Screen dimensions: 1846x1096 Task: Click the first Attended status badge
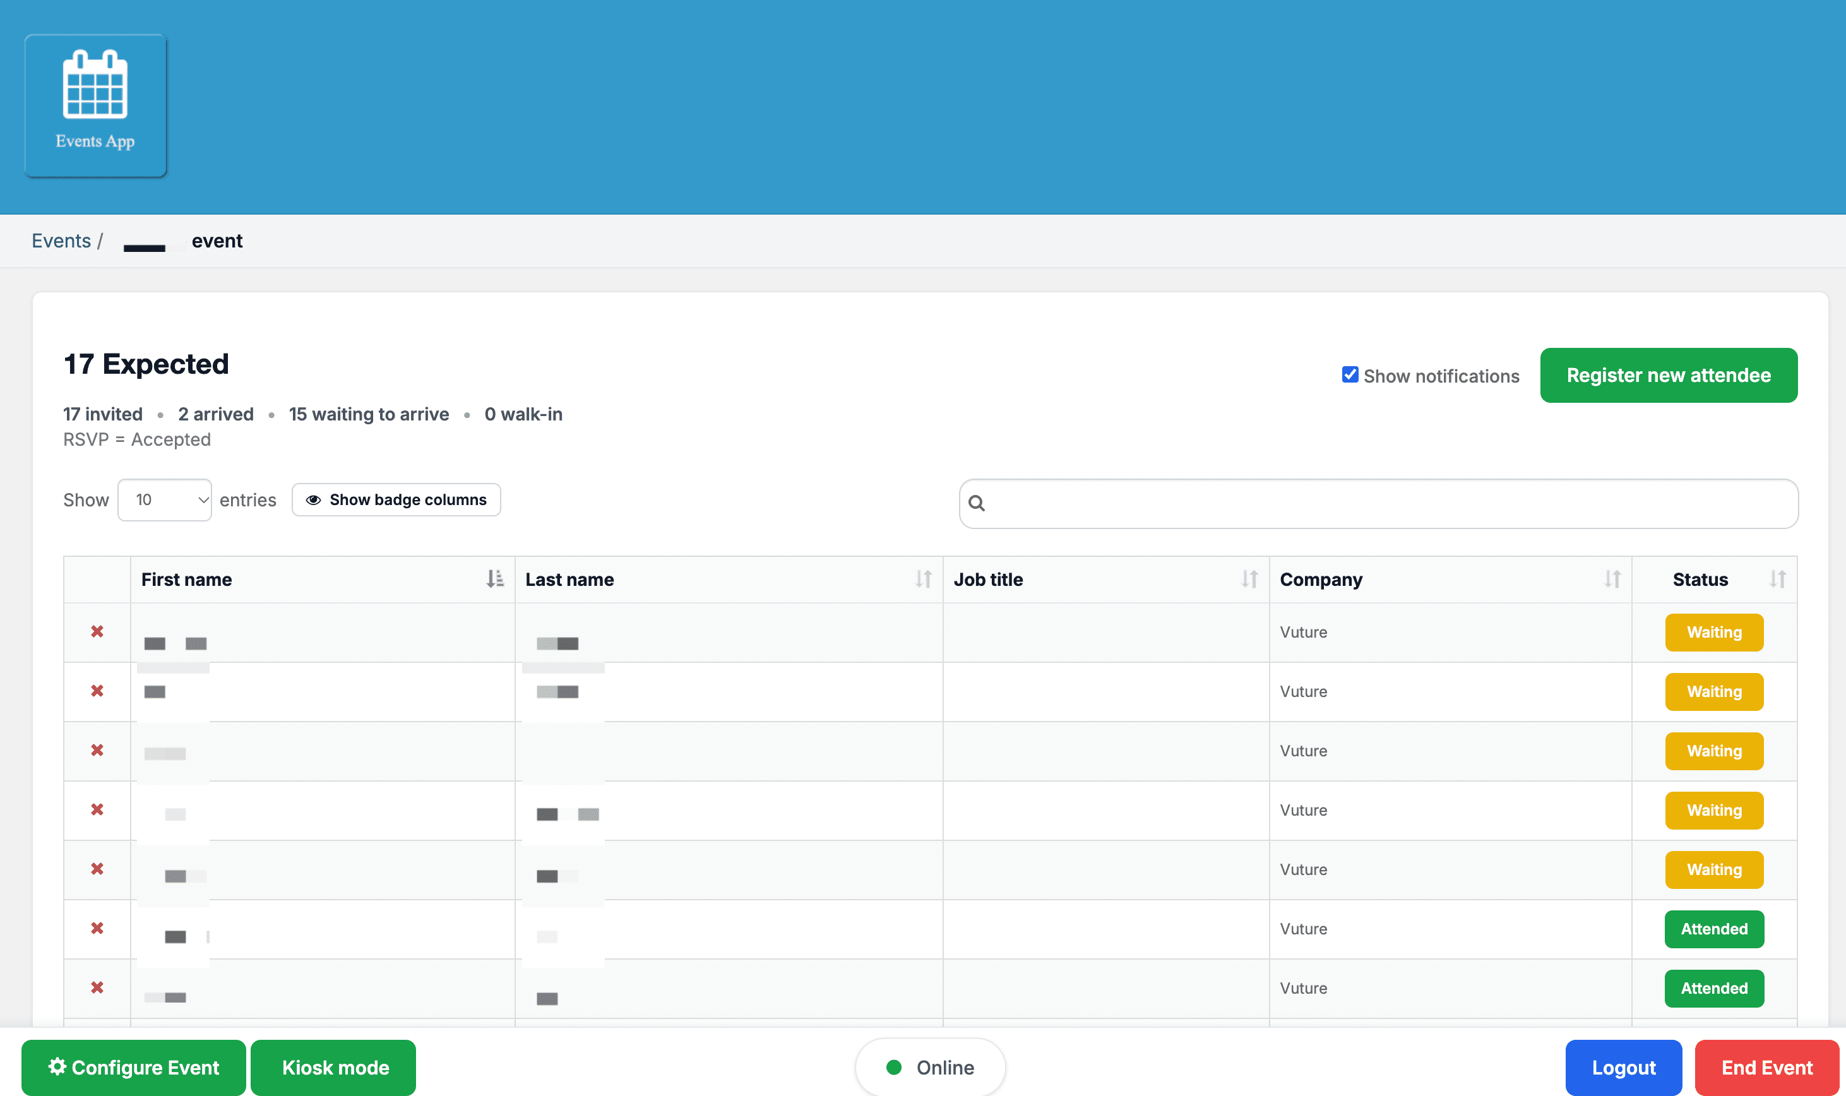pyautogui.click(x=1714, y=929)
